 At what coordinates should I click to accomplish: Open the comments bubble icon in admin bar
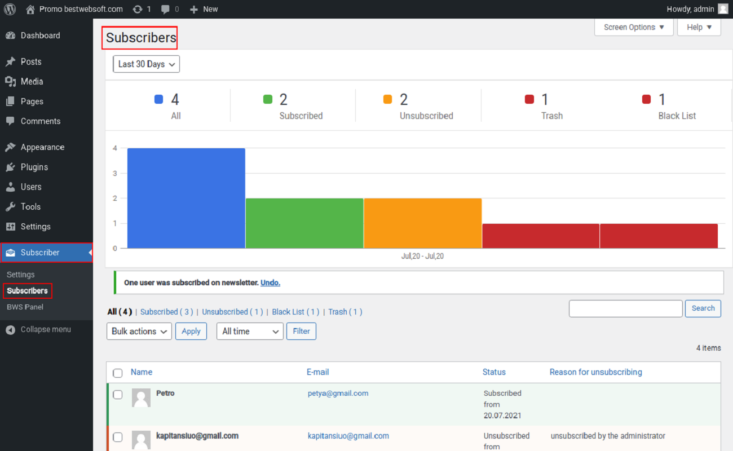166,9
